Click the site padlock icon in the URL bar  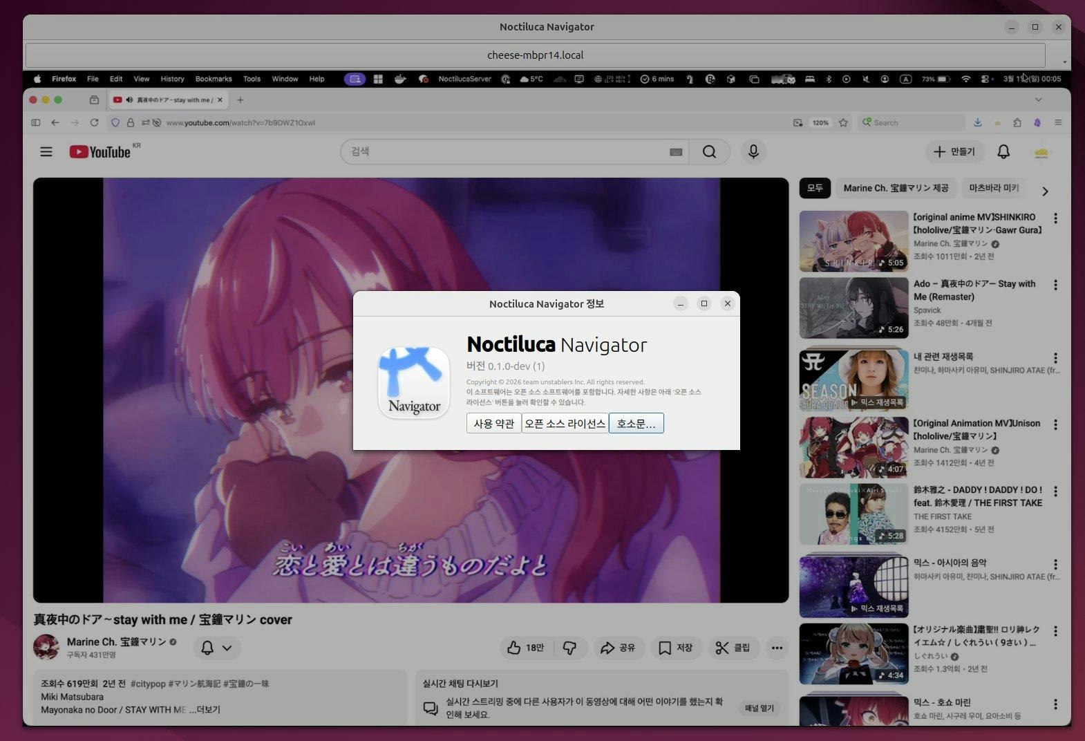tap(131, 122)
